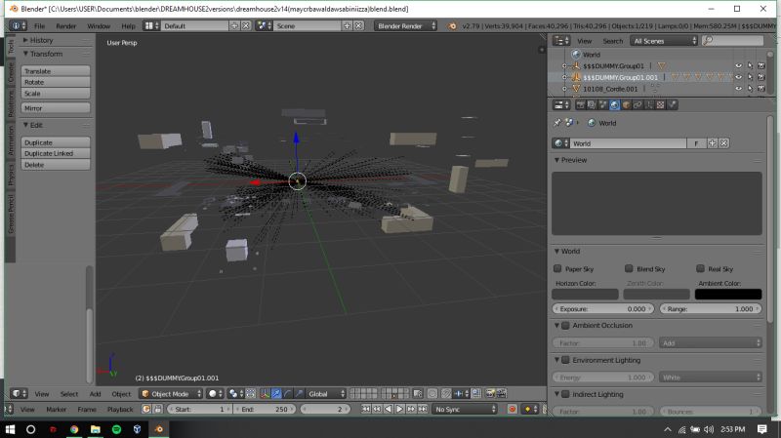This screenshot has width=781, height=438.
Task: Enable the Paper Sky checkbox
Action: (x=557, y=269)
